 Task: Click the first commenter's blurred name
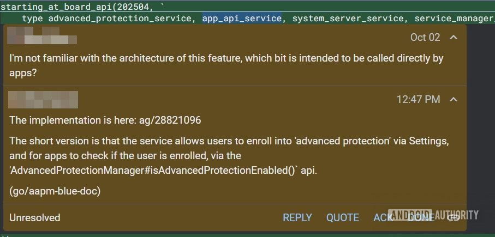(43, 37)
